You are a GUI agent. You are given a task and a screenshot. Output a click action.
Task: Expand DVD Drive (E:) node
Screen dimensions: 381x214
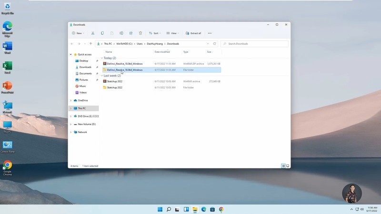coord(70,116)
